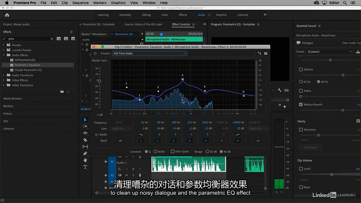Viewport: 361px width, 203px height.
Task: Switch to the Color workspace
Action: pos(164,15)
